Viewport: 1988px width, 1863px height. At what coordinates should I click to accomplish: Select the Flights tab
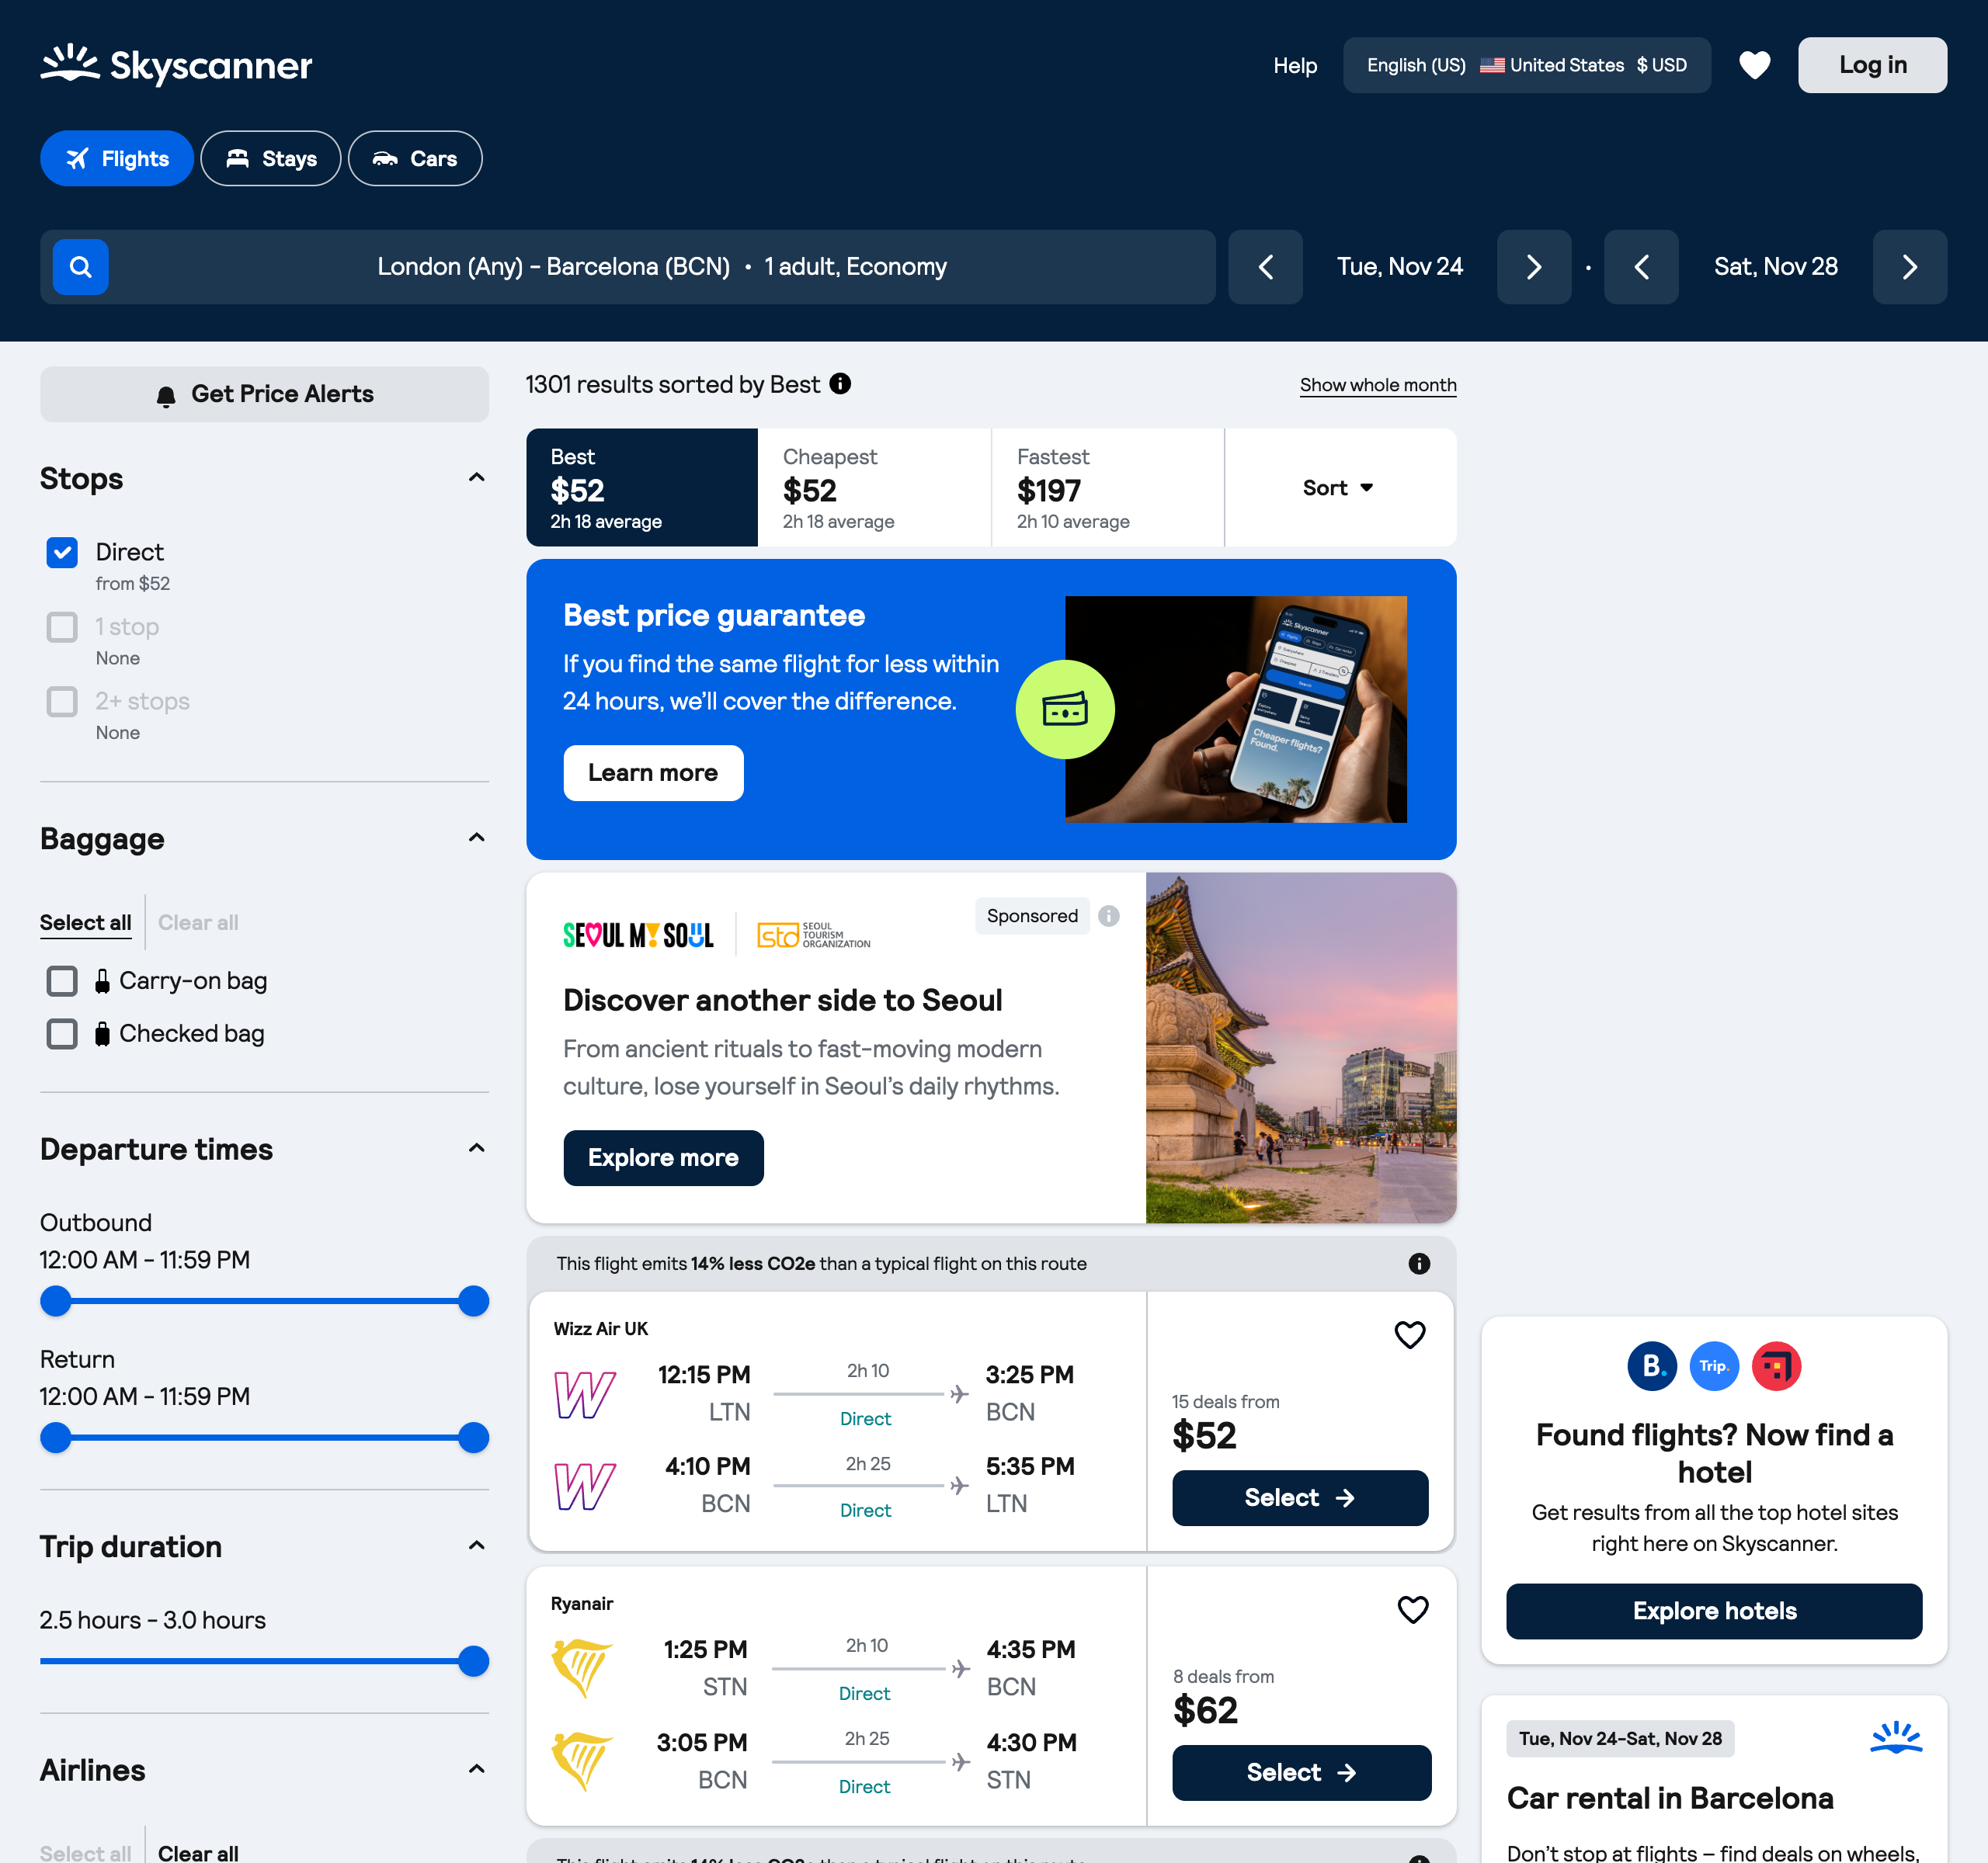click(x=117, y=159)
